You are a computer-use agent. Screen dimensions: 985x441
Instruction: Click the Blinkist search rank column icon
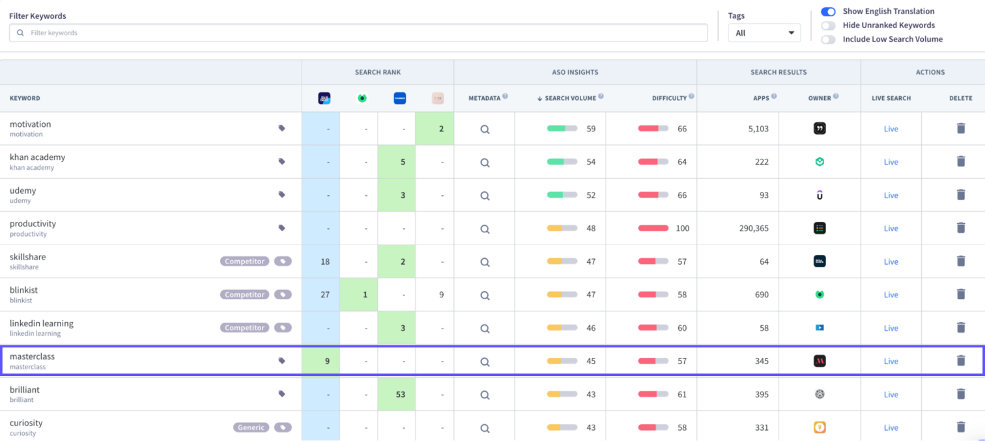click(362, 98)
